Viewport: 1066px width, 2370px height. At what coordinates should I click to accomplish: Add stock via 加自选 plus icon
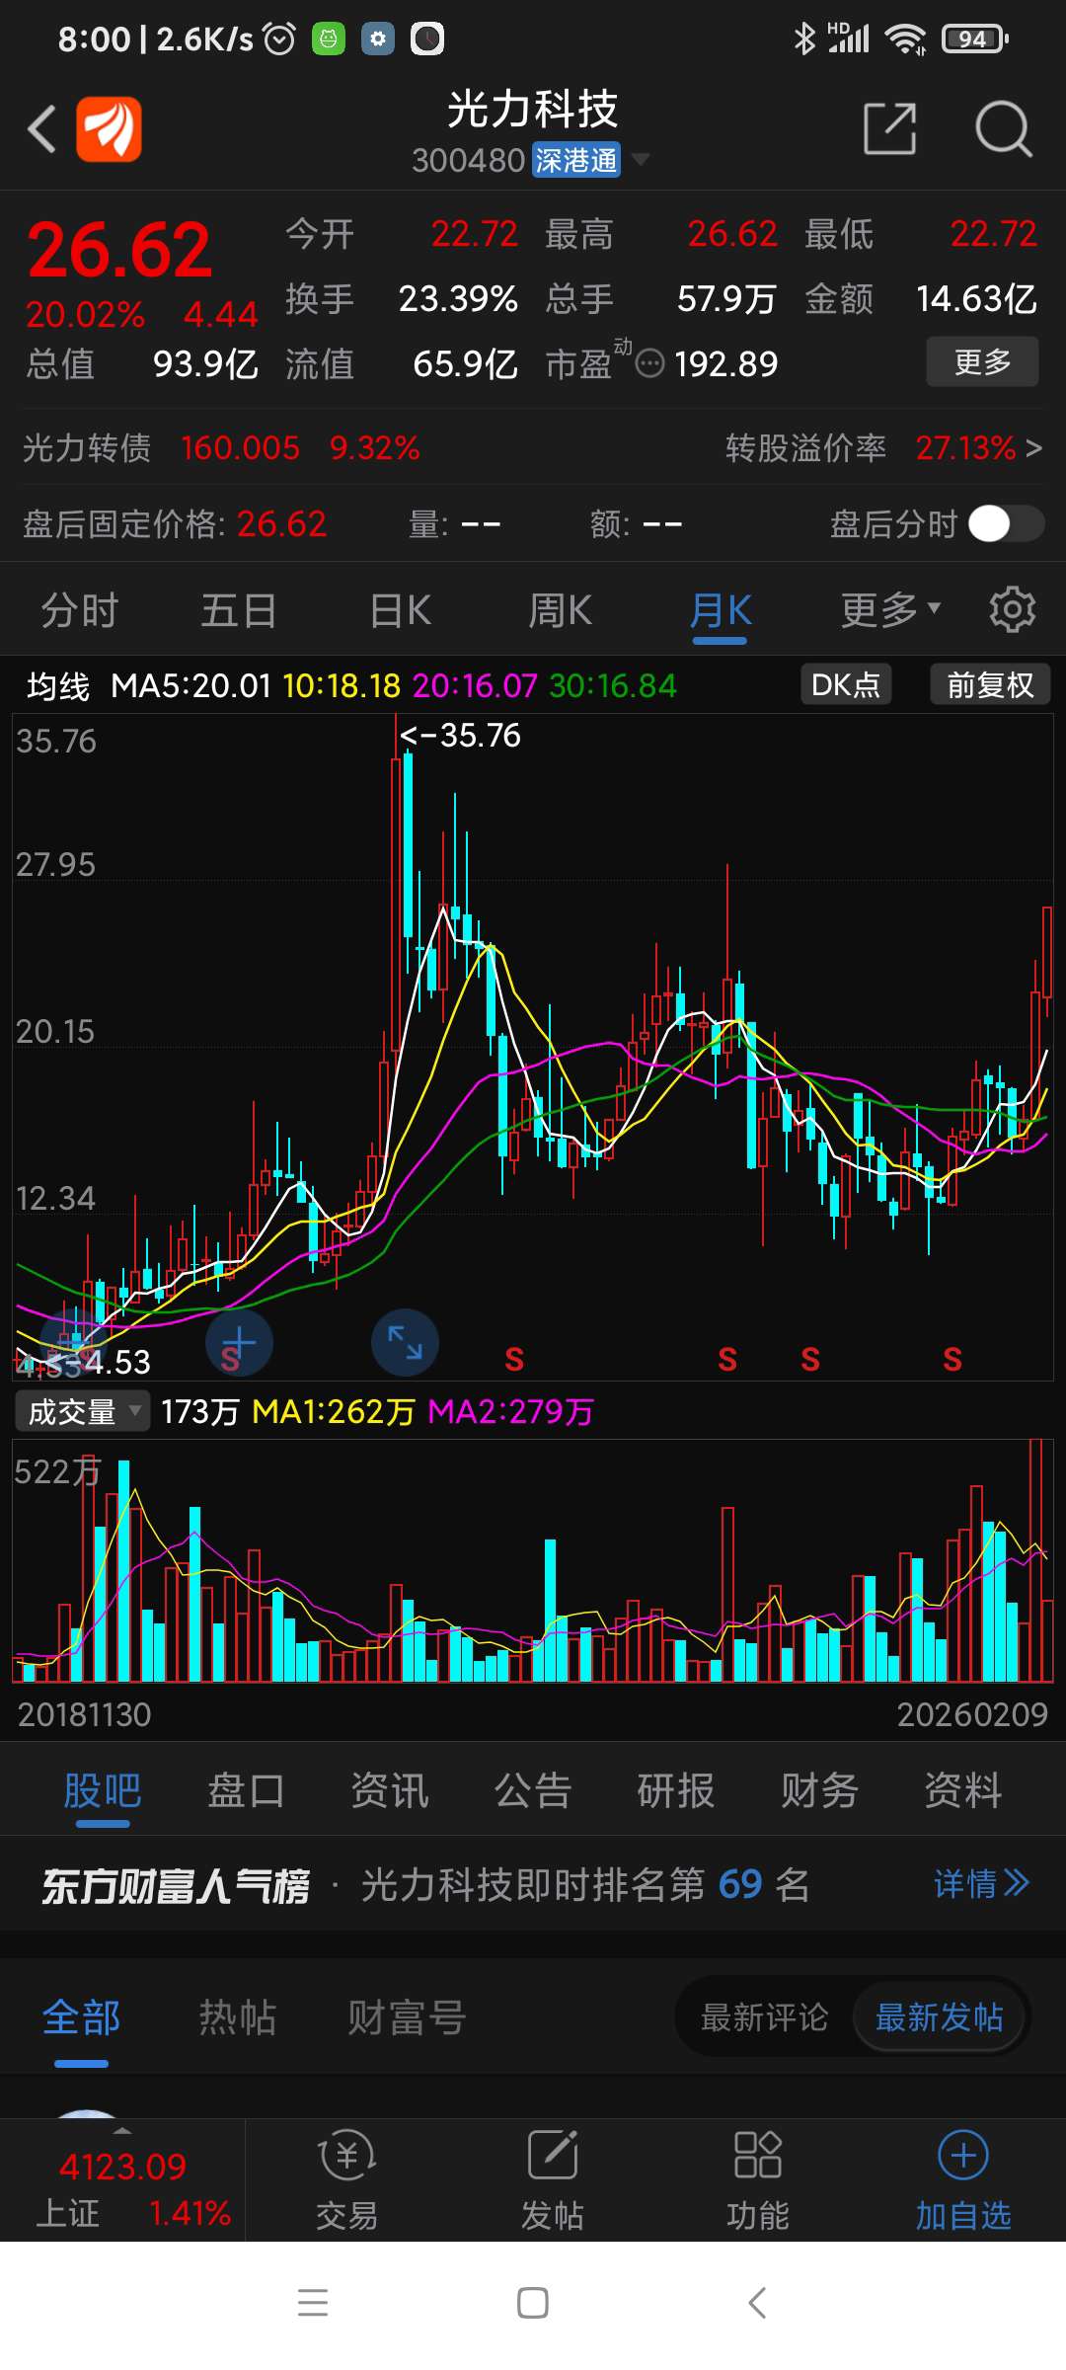tap(963, 2178)
